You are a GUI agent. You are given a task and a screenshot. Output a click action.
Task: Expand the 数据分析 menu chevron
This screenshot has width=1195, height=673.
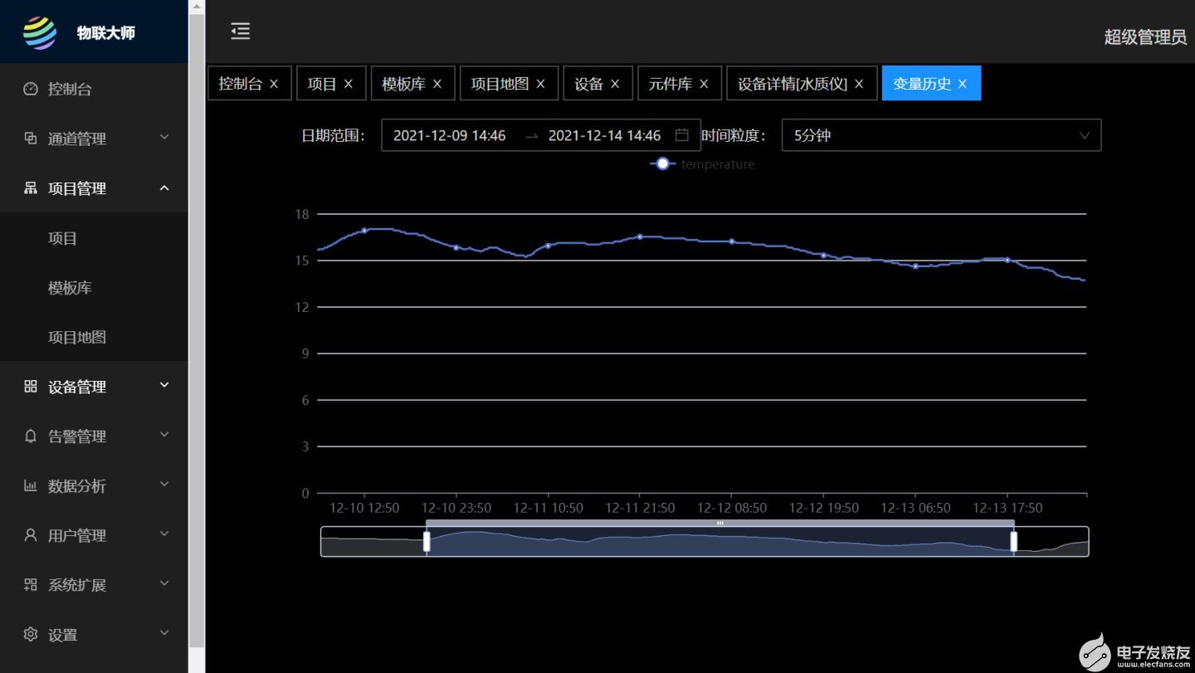click(164, 485)
